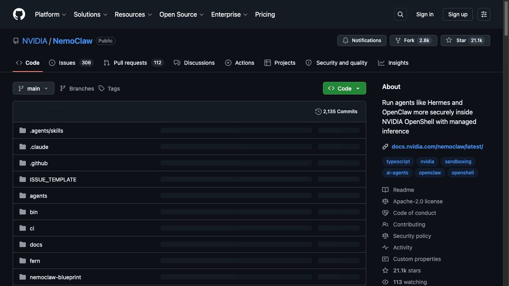Open docs.nvidia.com/nemoclaw/latest/ link
This screenshot has height=286, width=509.
click(437, 147)
